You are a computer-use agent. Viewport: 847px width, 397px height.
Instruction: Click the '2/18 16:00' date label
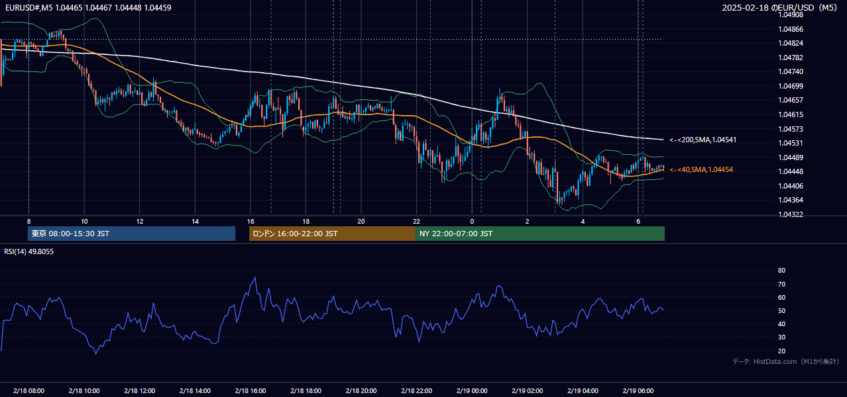pos(251,391)
